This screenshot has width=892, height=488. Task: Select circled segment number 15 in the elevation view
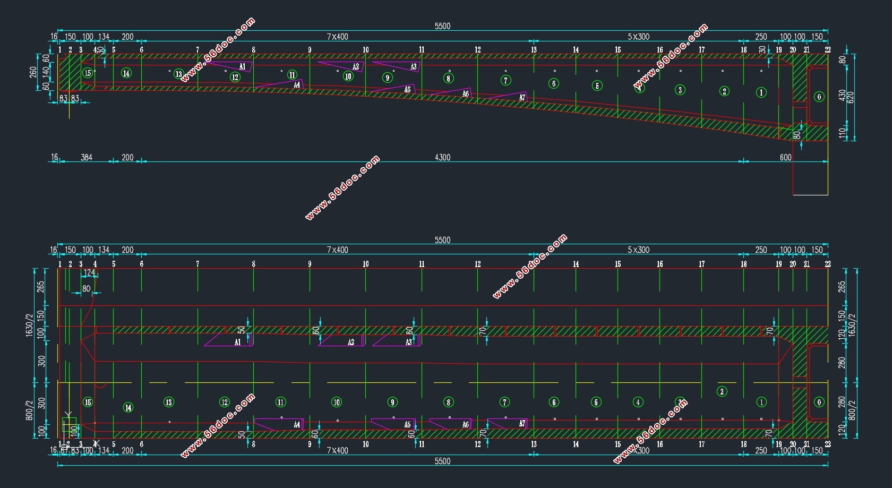(x=88, y=73)
